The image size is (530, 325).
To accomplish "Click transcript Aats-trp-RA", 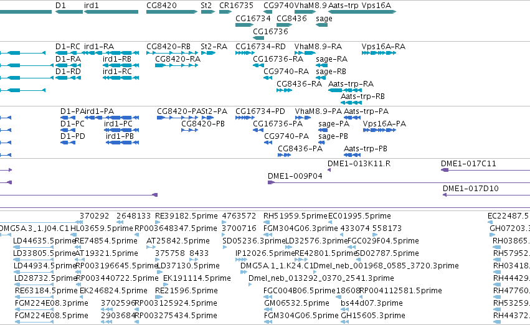I will (x=351, y=84).
